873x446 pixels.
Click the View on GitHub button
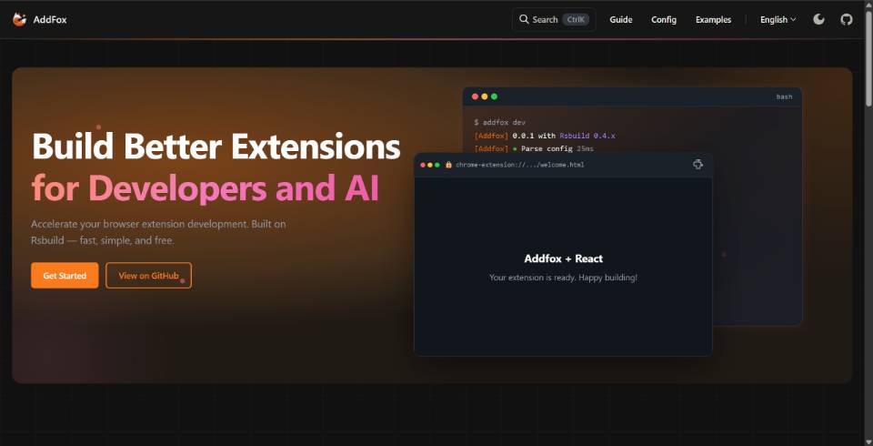tap(148, 276)
